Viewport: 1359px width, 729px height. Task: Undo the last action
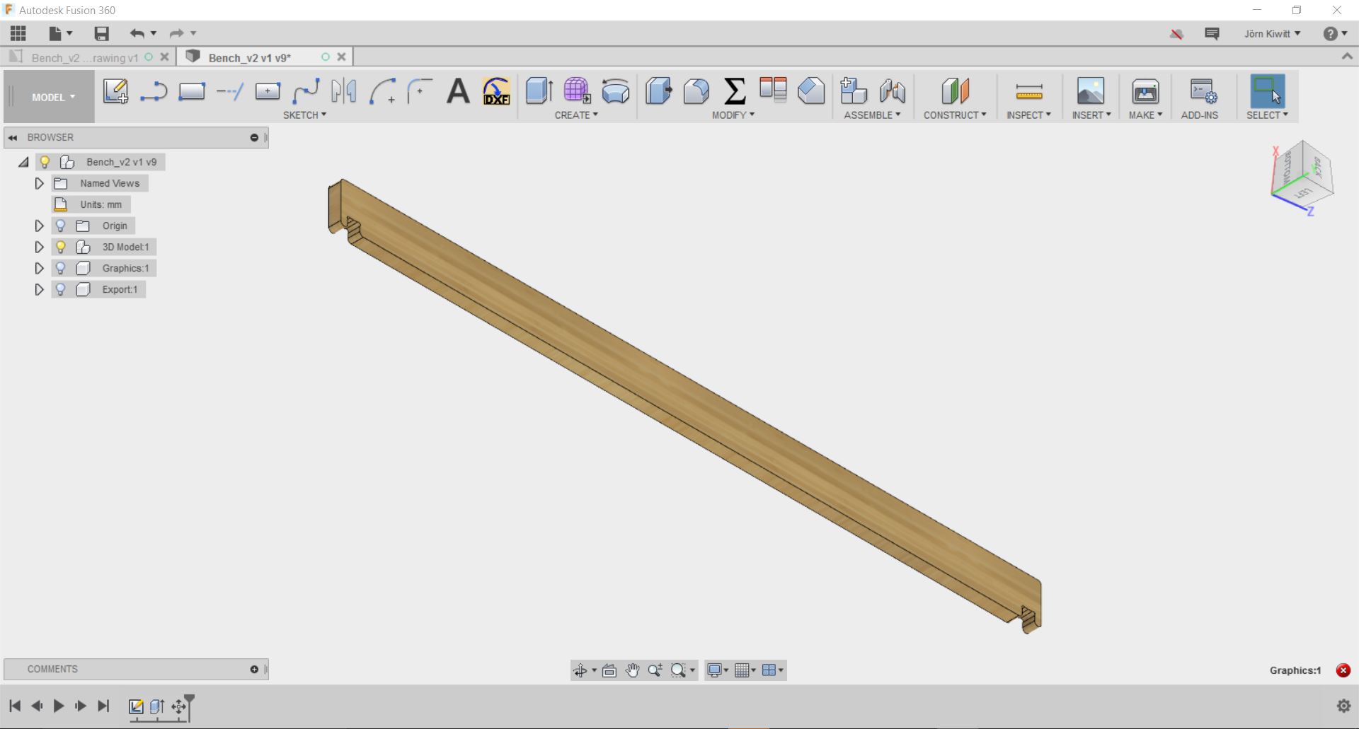click(x=137, y=33)
